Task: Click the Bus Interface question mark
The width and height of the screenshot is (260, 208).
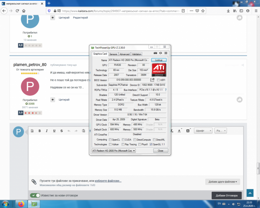Action: pos(166,90)
